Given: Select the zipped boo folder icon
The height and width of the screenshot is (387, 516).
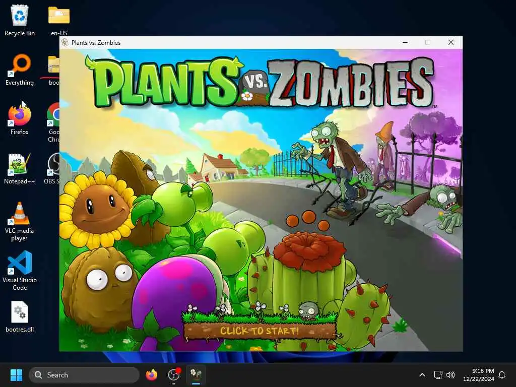Looking at the screenshot, I should coord(54,70).
